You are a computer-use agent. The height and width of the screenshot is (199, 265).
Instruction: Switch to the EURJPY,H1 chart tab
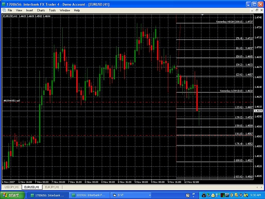pyautogui.click(x=52, y=187)
